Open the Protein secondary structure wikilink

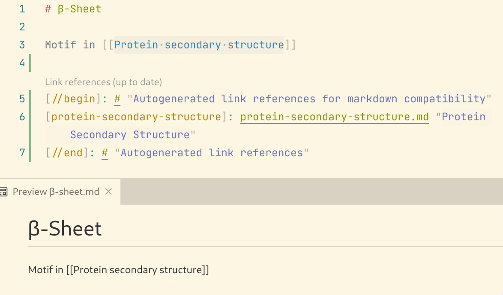point(199,45)
